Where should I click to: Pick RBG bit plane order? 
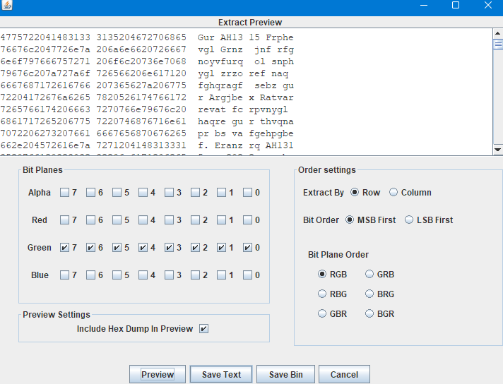click(322, 294)
